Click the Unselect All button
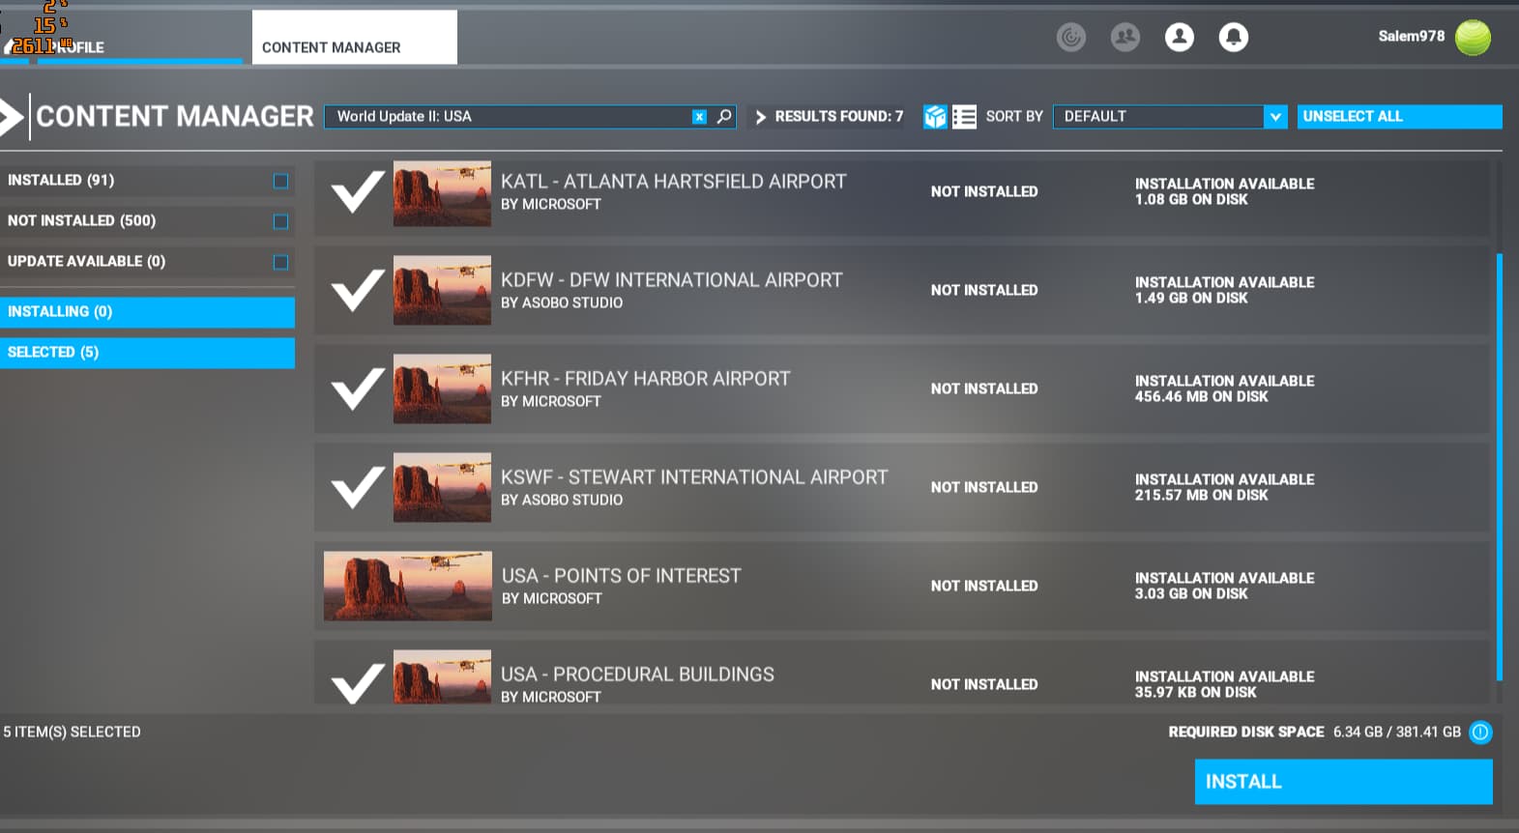The image size is (1519, 833). pyautogui.click(x=1399, y=117)
